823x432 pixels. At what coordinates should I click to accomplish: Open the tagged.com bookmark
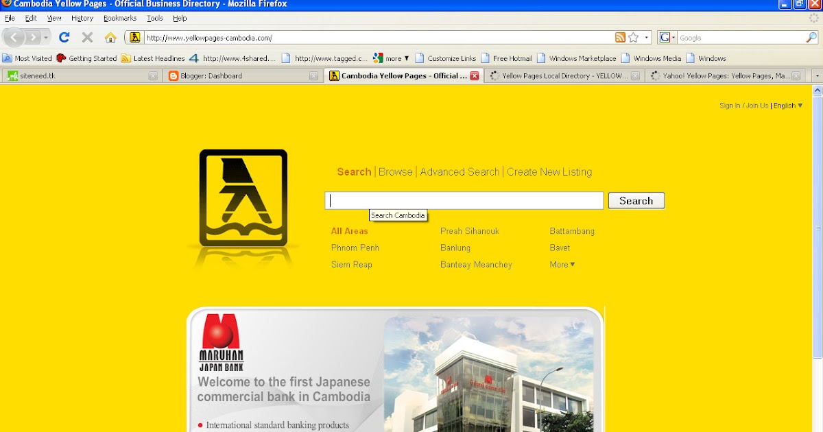click(325, 58)
